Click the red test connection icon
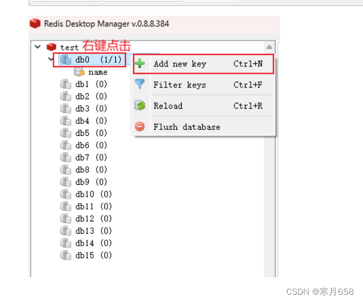This screenshot has width=363, height=302. click(x=51, y=47)
